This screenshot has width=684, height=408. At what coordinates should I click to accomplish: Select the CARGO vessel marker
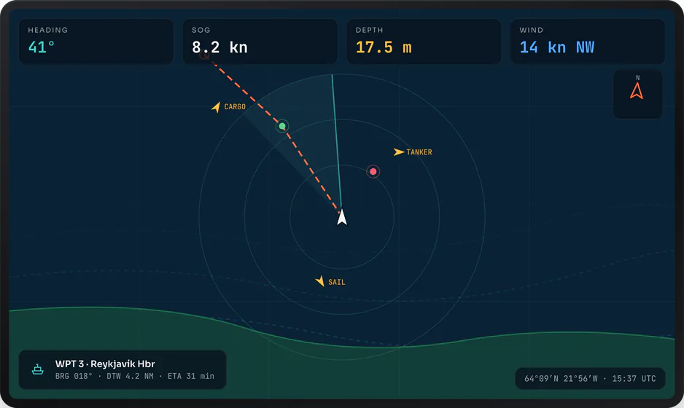click(216, 107)
